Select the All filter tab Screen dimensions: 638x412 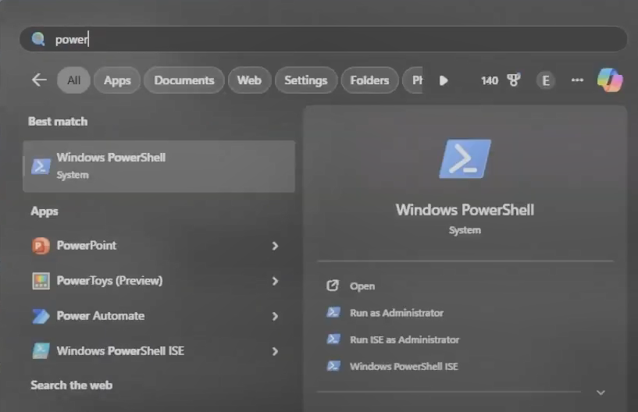[73, 80]
